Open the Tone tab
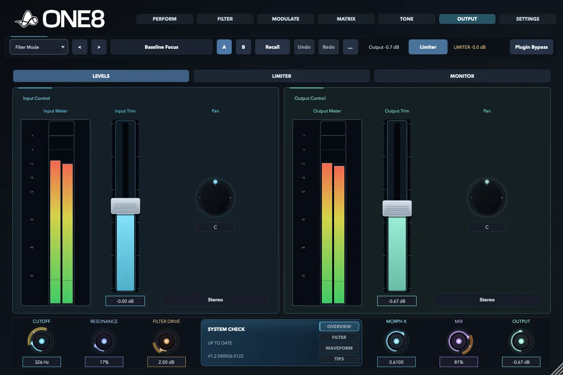563x375 pixels. (x=407, y=19)
